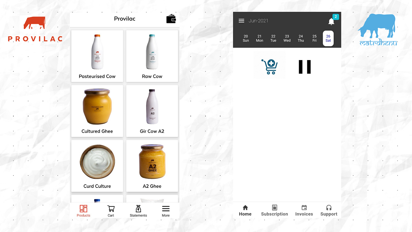Switch to Wednesday 23 in the date selector
The width and height of the screenshot is (412, 232).
287,38
